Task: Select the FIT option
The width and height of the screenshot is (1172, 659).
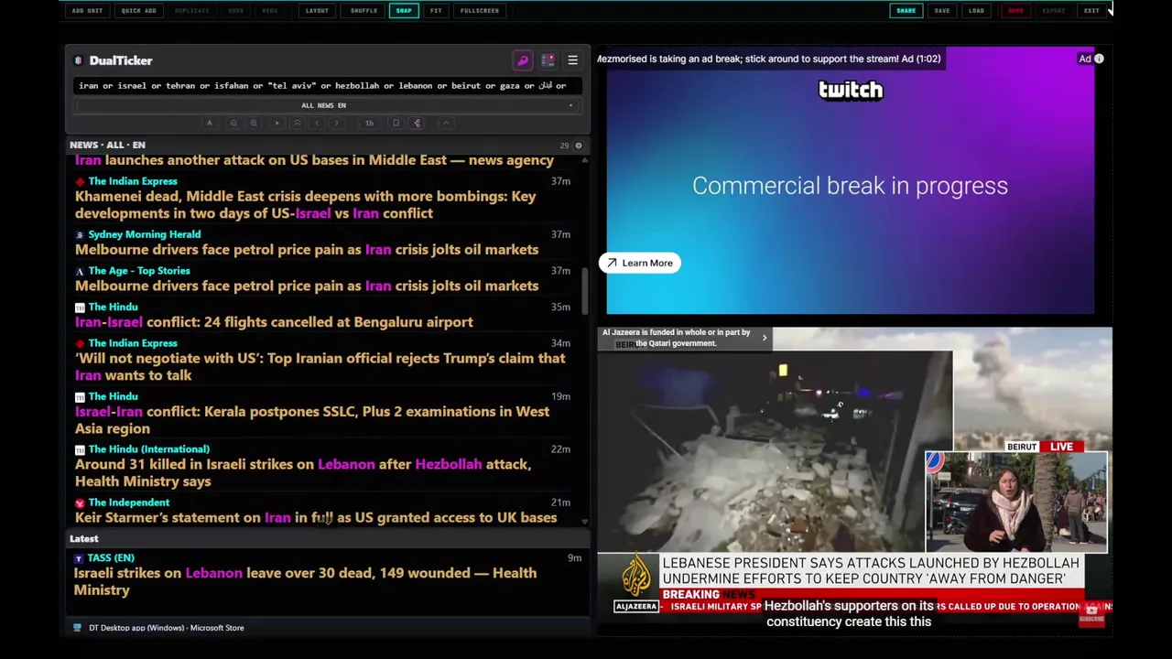Action: click(x=436, y=11)
